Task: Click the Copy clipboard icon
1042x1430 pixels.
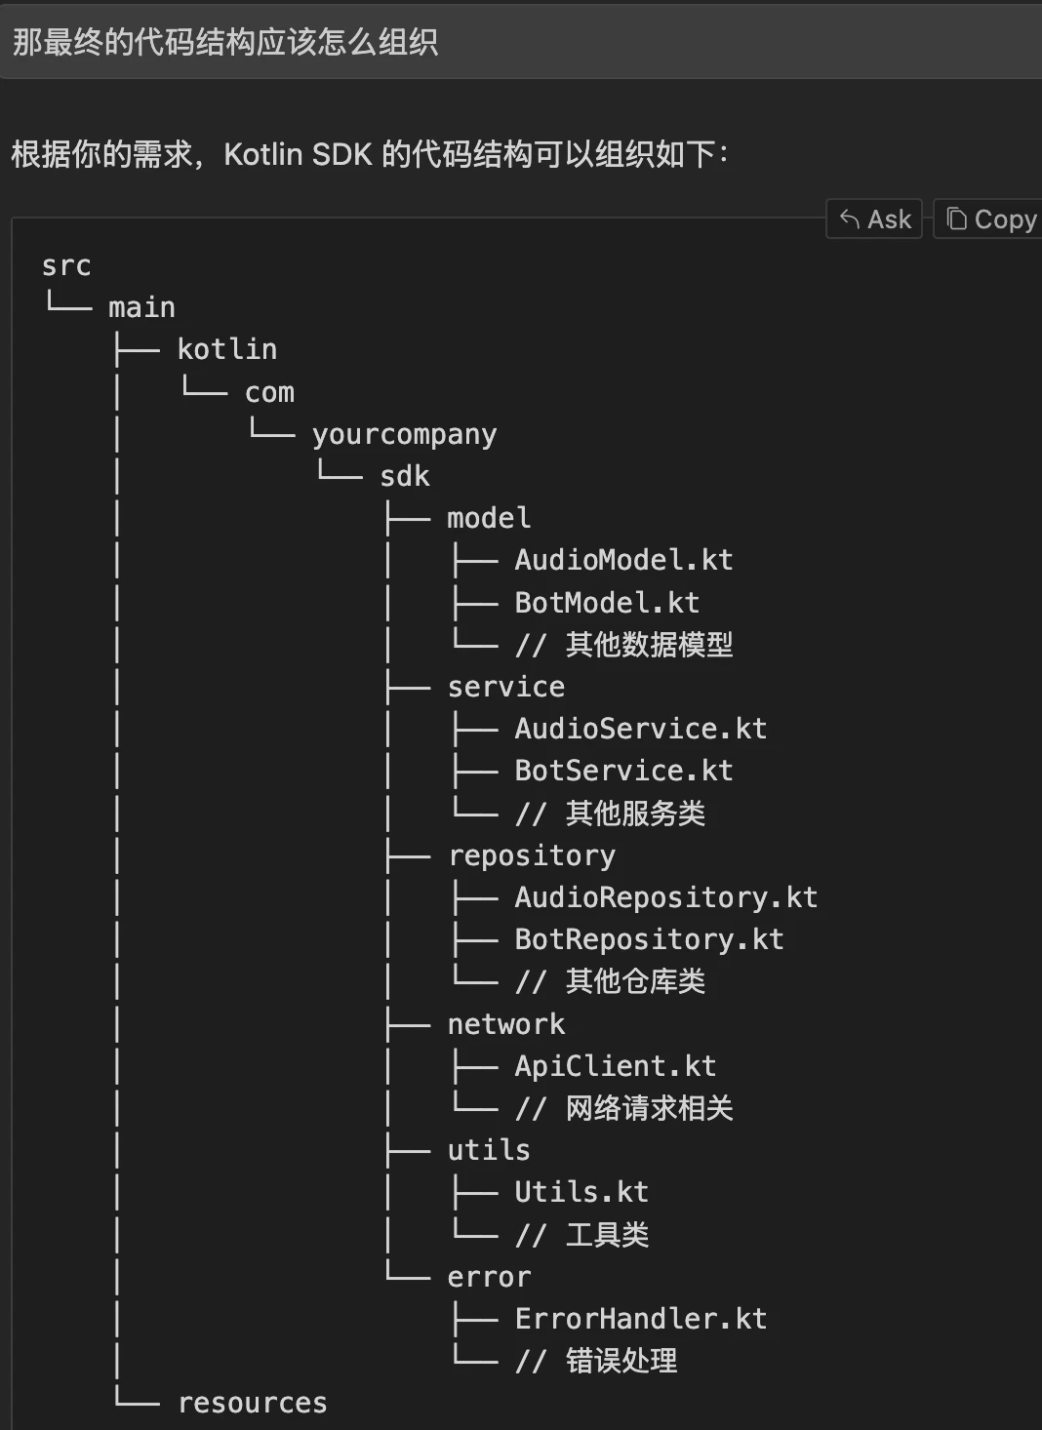Action: tap(957, 219)
